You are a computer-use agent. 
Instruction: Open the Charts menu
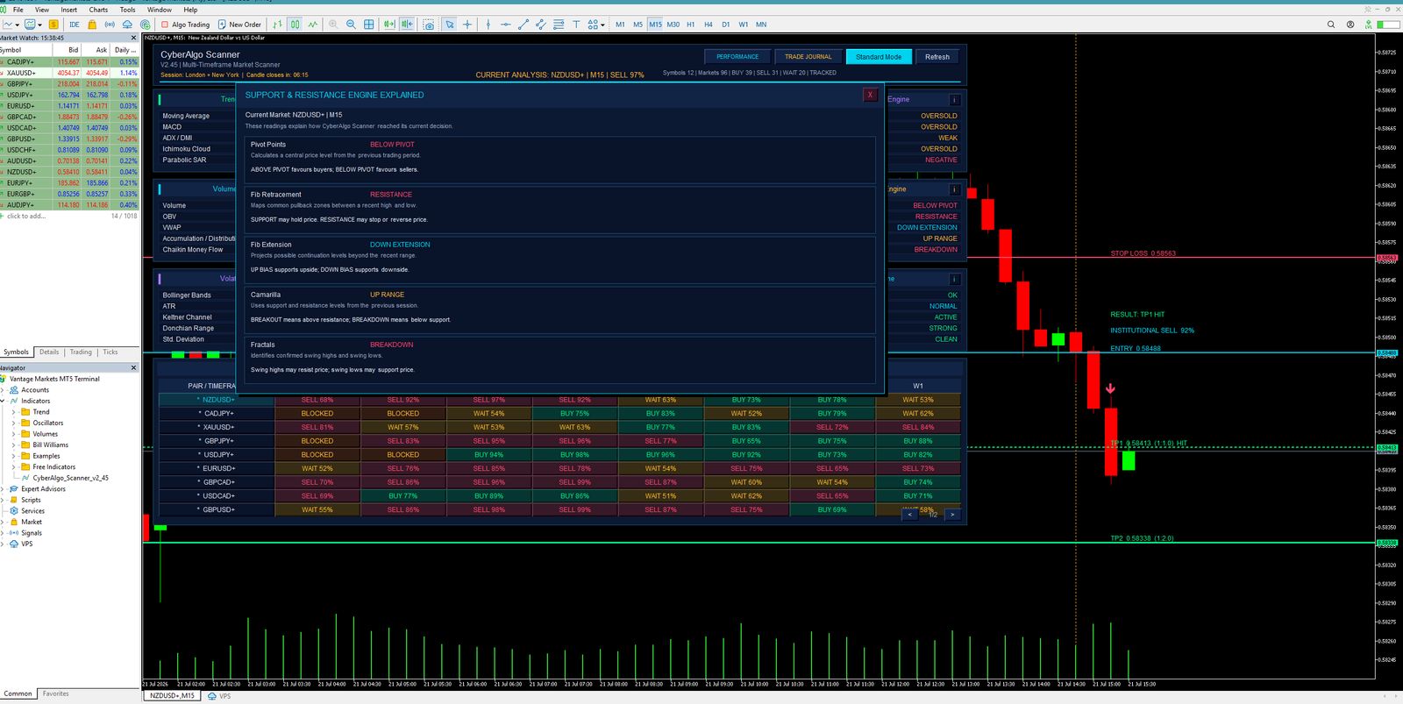98,10
